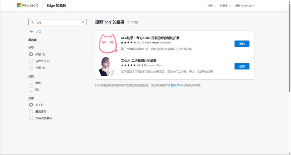The height and width of the screenshot is (155, 291).
Task: Click 删除 button for ACG助手
Action: 242,44
